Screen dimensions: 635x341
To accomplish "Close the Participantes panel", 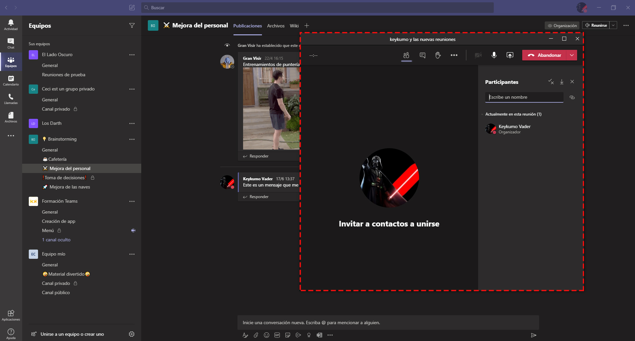I will tap(572, 82).
